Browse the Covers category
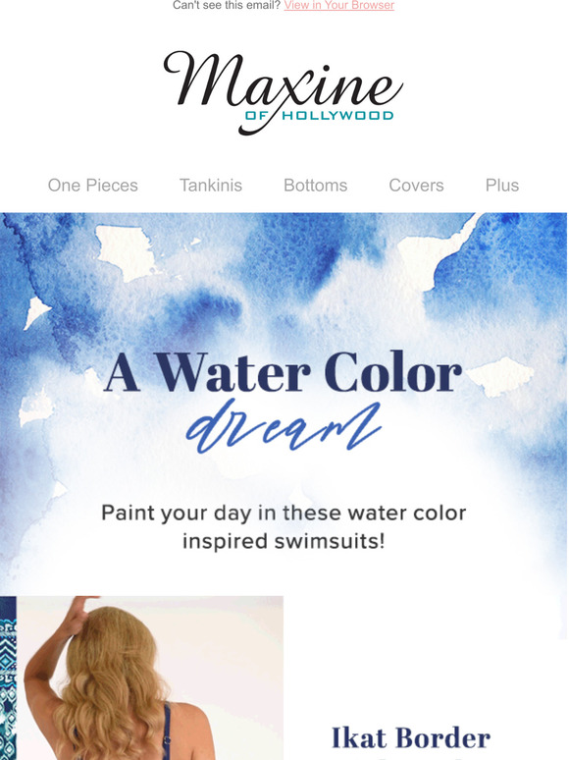Screen dimensions: 569x760 417,186
